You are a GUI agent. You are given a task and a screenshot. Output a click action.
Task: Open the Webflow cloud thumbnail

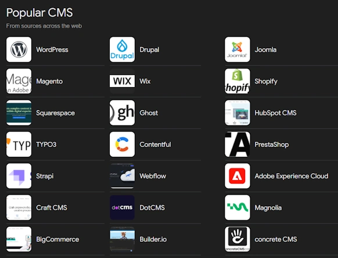pos(122,176)
